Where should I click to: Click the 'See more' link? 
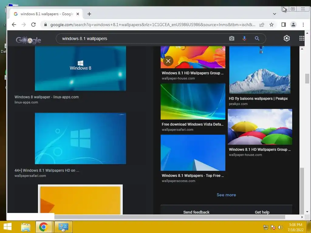(x=226, y=195)
